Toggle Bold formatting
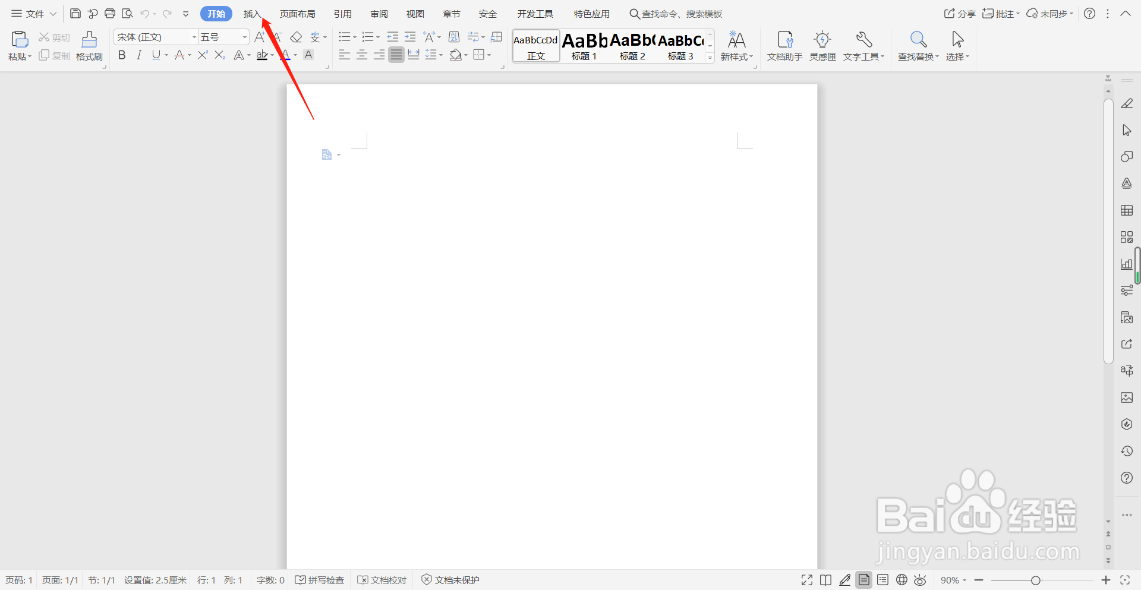 click(x=122, y=55)
